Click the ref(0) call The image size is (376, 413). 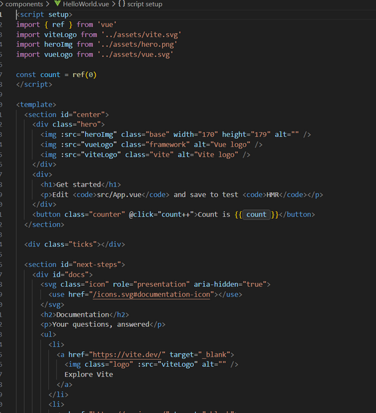(x=85, y=74)
